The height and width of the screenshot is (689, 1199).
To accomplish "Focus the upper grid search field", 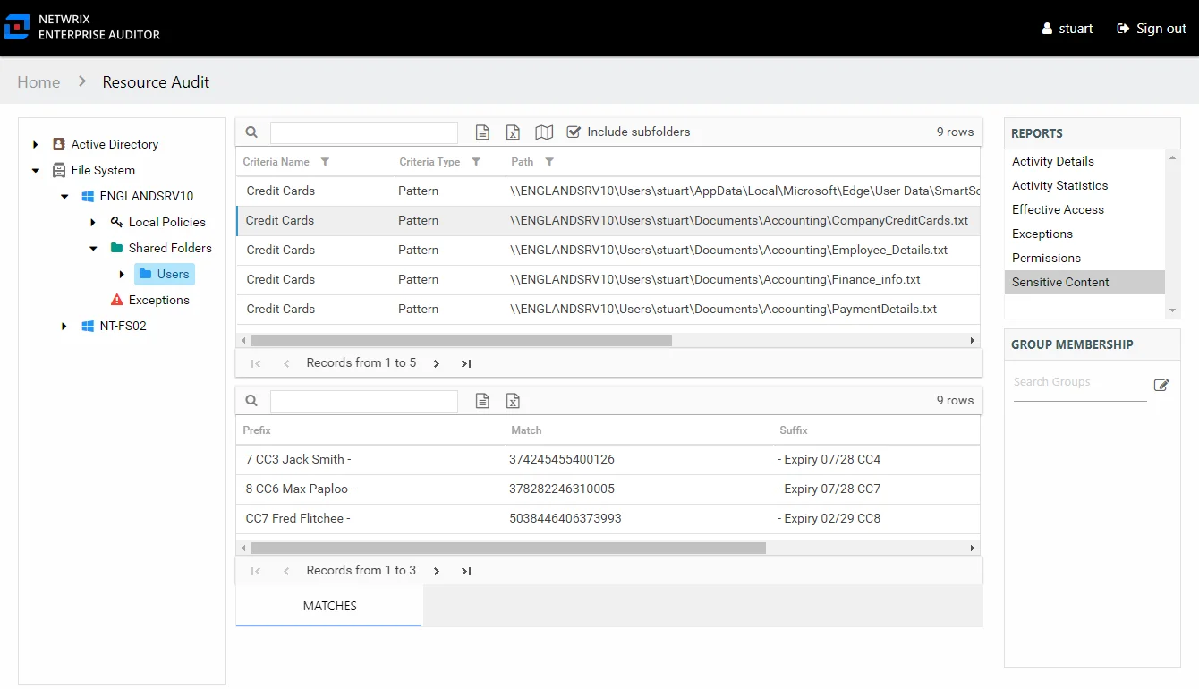I will 364,132.
